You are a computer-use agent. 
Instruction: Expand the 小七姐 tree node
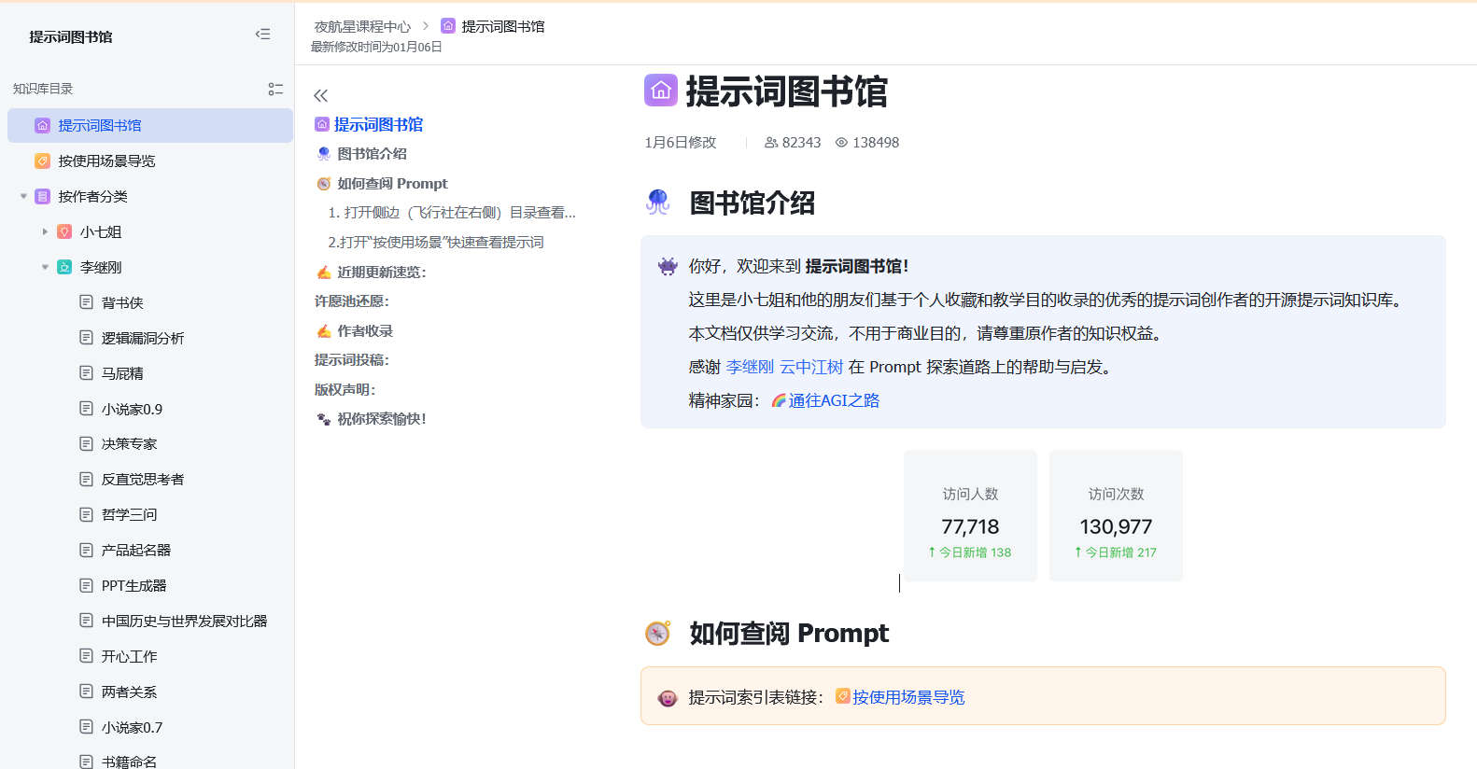tap(45, 231)
